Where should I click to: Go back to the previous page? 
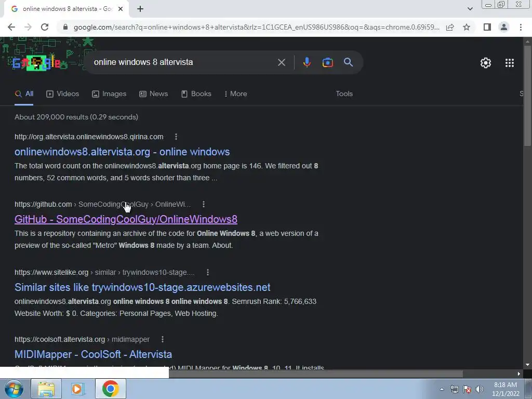11,27
